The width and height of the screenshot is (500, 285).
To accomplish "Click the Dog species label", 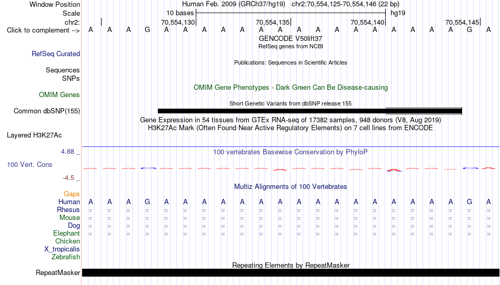I will click(74, 226).
